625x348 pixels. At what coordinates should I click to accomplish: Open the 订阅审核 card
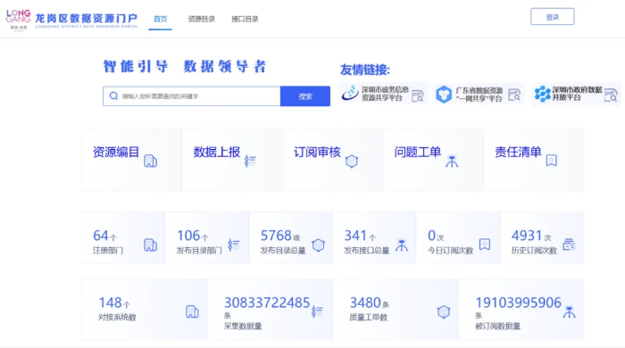(332, 159)
